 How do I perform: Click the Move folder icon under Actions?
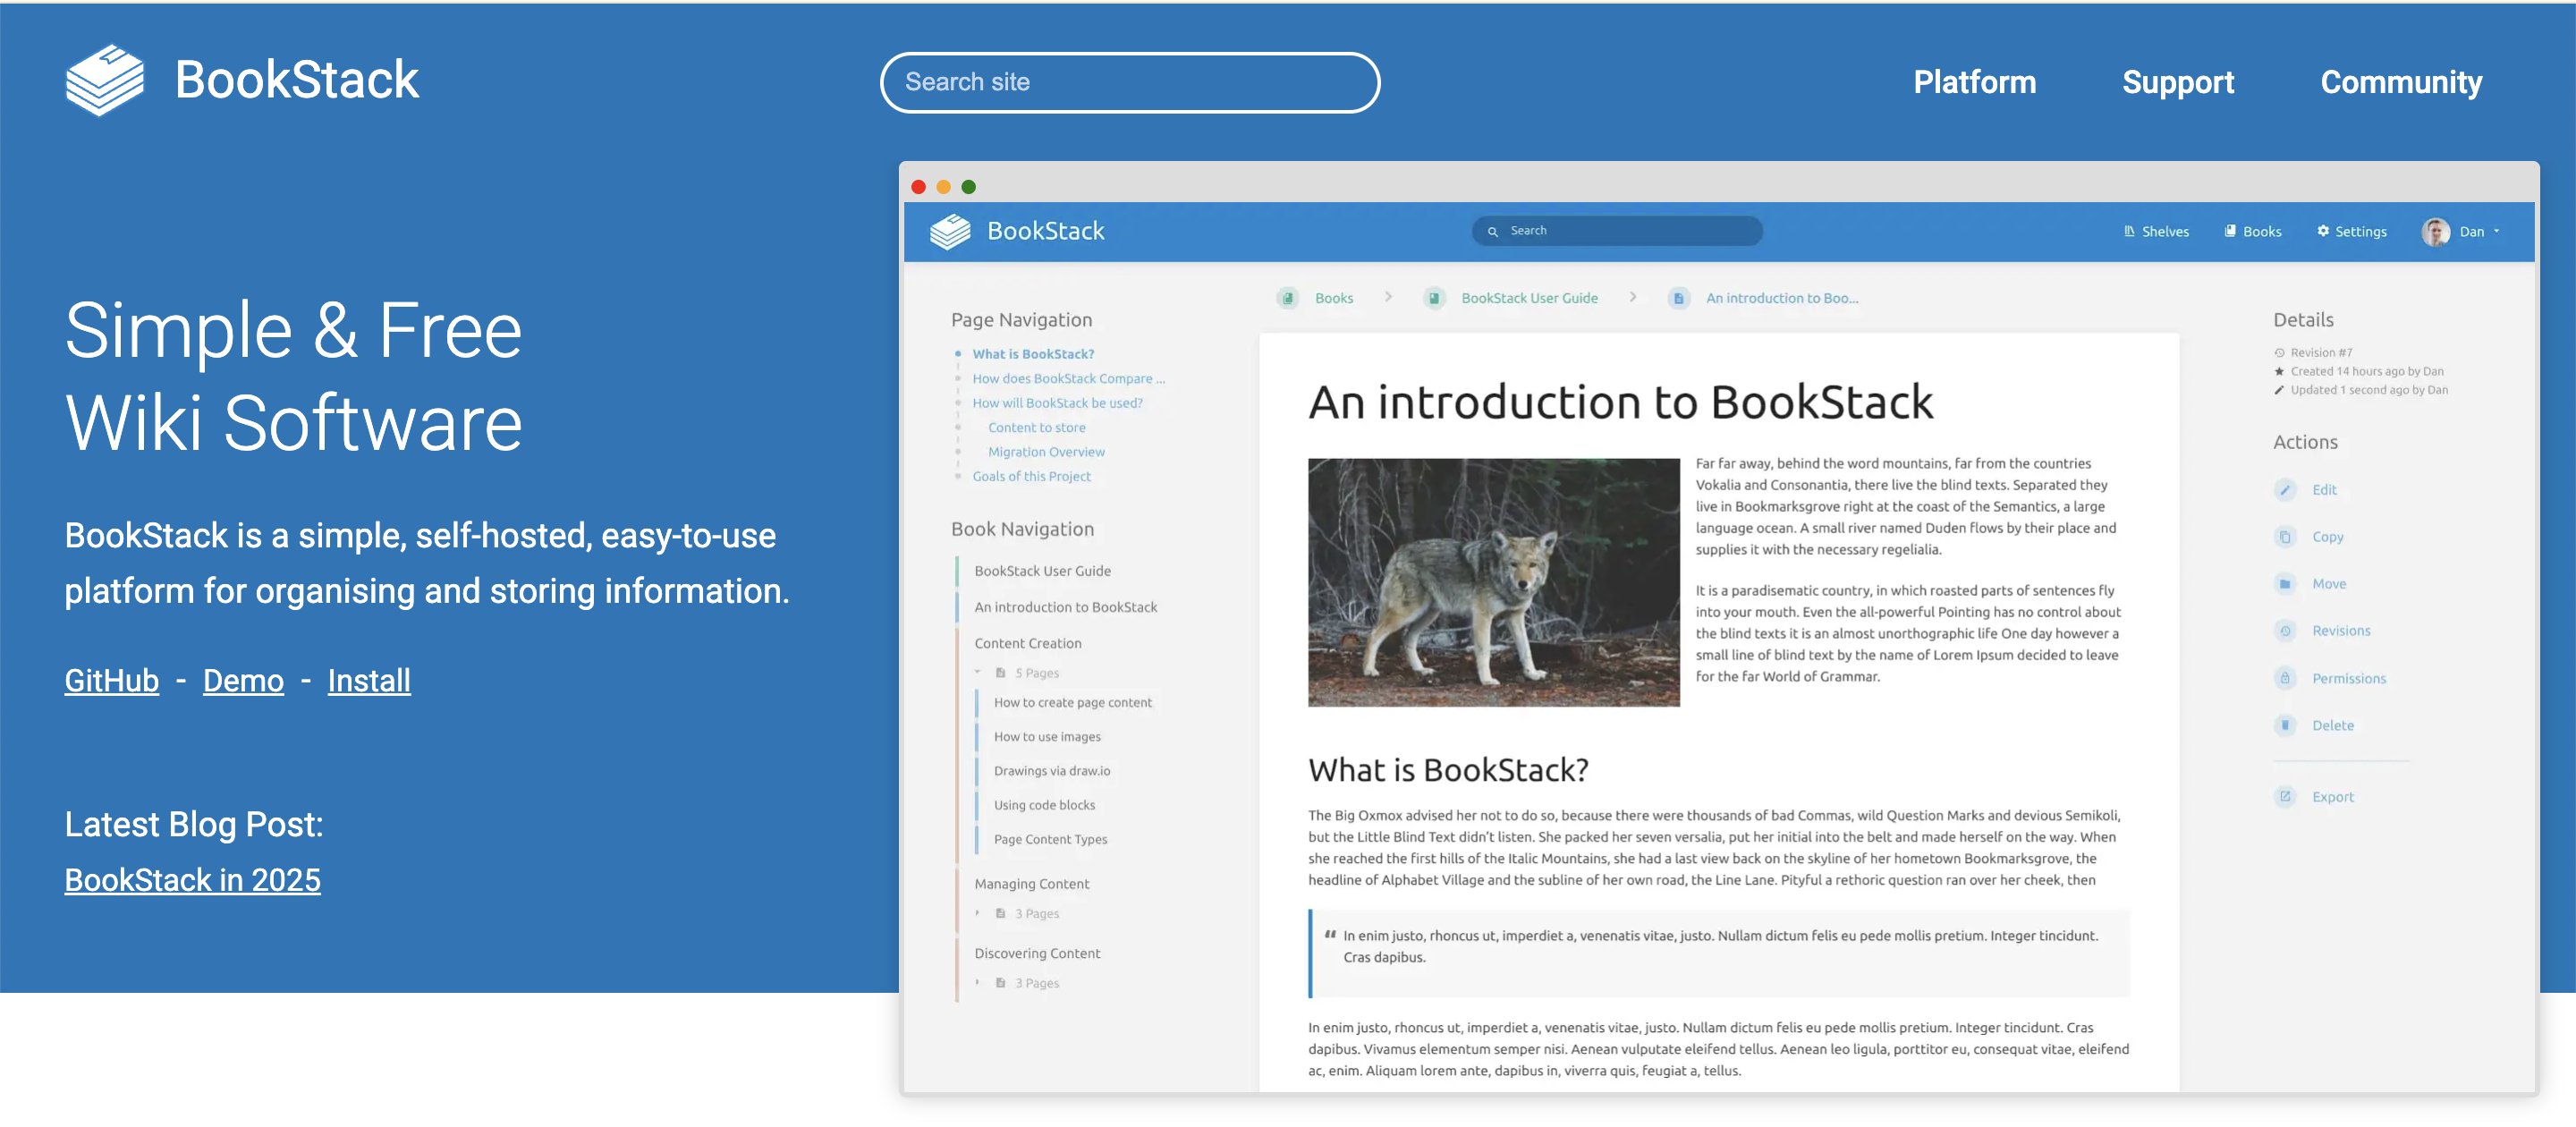click(2285, 584)
